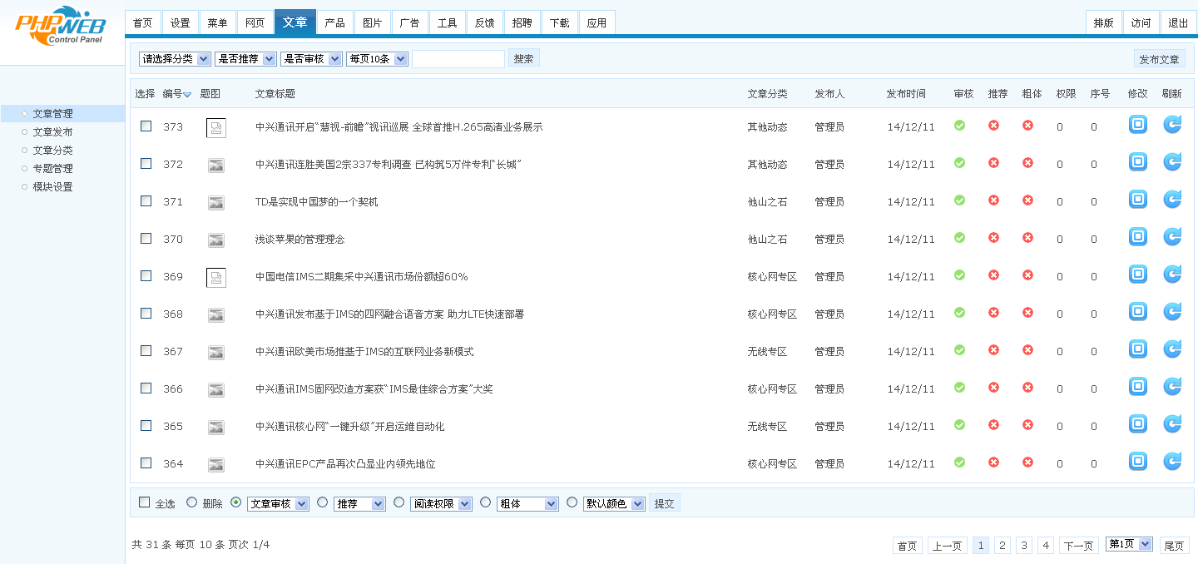
Task: Go to the 下一页 next page
Action: click(1079, 546)
